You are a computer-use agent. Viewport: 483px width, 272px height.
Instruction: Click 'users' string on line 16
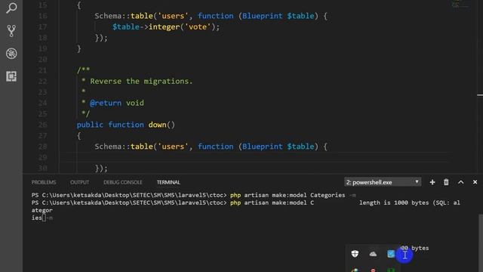tap(173, 16)
